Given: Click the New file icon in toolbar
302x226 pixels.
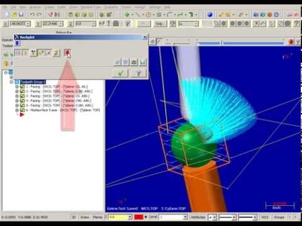Looking at the screenshot, I should tap(7, 14).
